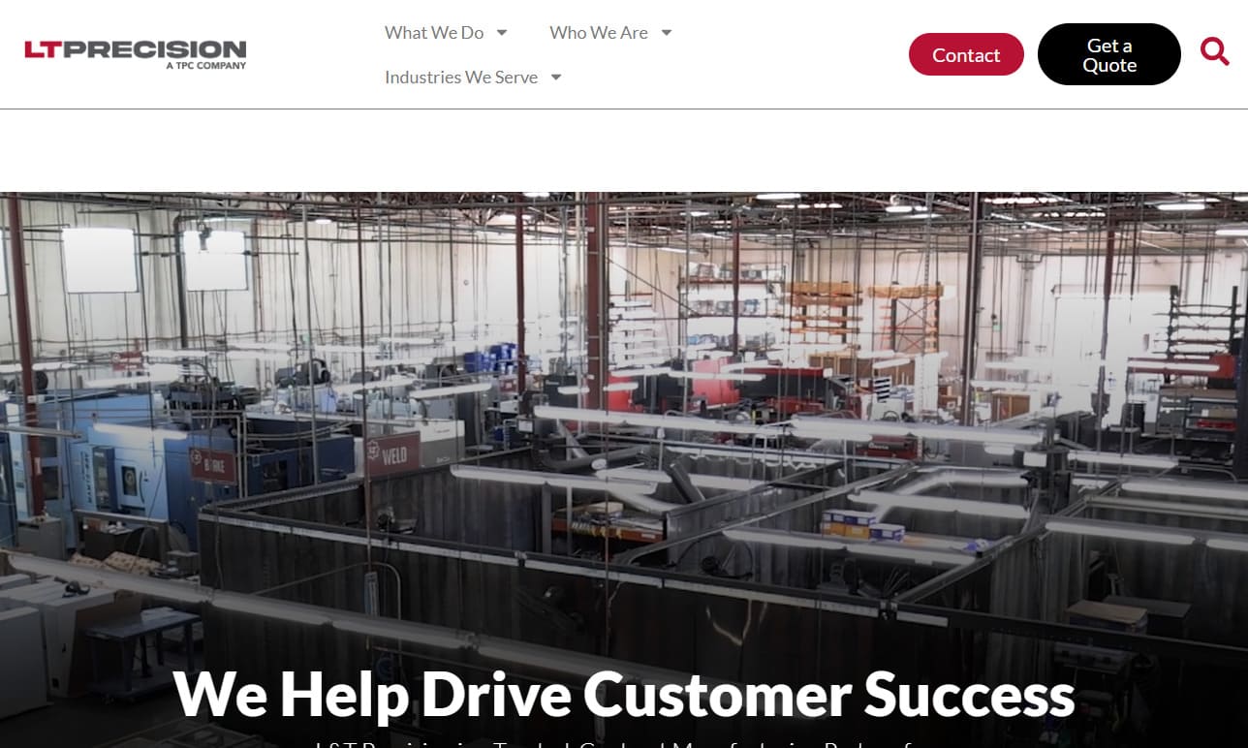
Task: Click the red LT letters in the logo
Action: pyautogui.click(x=43, y=50)
